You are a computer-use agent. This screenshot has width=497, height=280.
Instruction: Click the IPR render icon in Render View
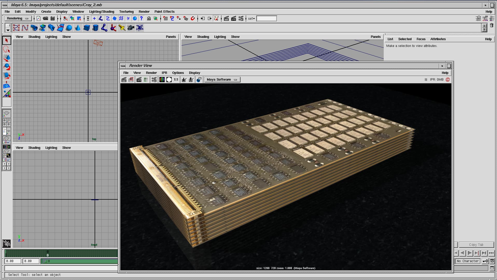(x=139, y=80)
